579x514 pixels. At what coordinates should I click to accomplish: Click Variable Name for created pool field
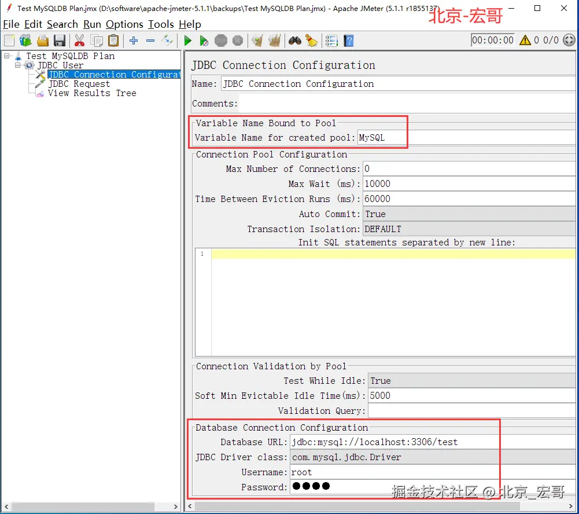466,137
